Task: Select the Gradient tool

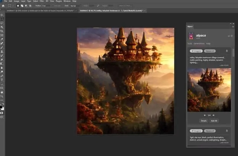Action: pos(1,64)
